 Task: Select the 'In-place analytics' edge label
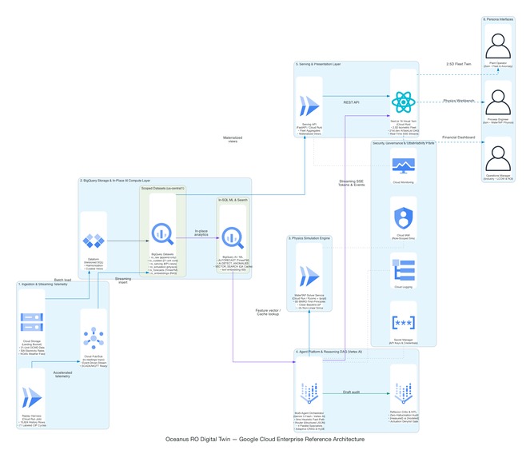[x=201, y=233]
